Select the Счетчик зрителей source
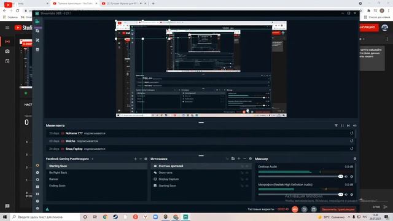 (x=201, y=166)
